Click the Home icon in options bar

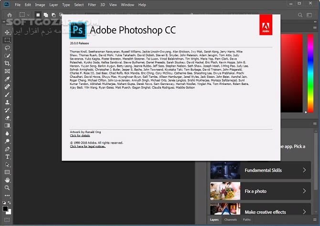[x=10, y=15]
